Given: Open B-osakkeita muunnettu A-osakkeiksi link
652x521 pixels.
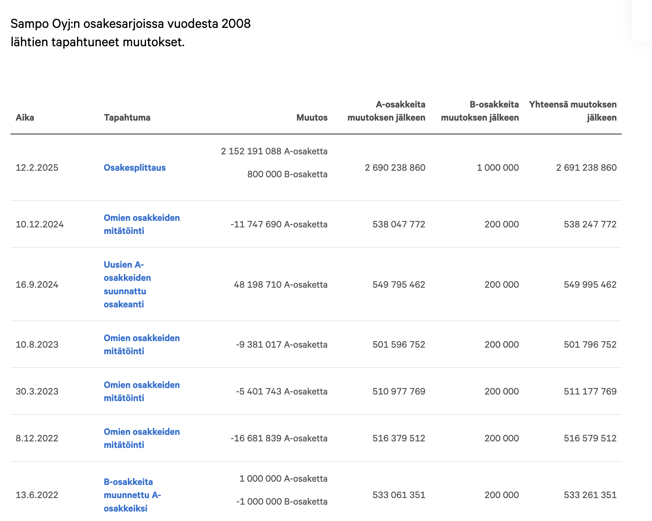Looking at the screenshot, I should pos(132,495).
